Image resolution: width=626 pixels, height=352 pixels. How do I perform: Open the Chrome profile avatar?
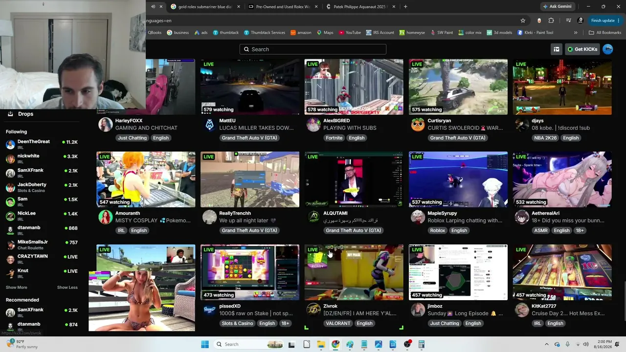pyautogui.click(x=581, y=21)
